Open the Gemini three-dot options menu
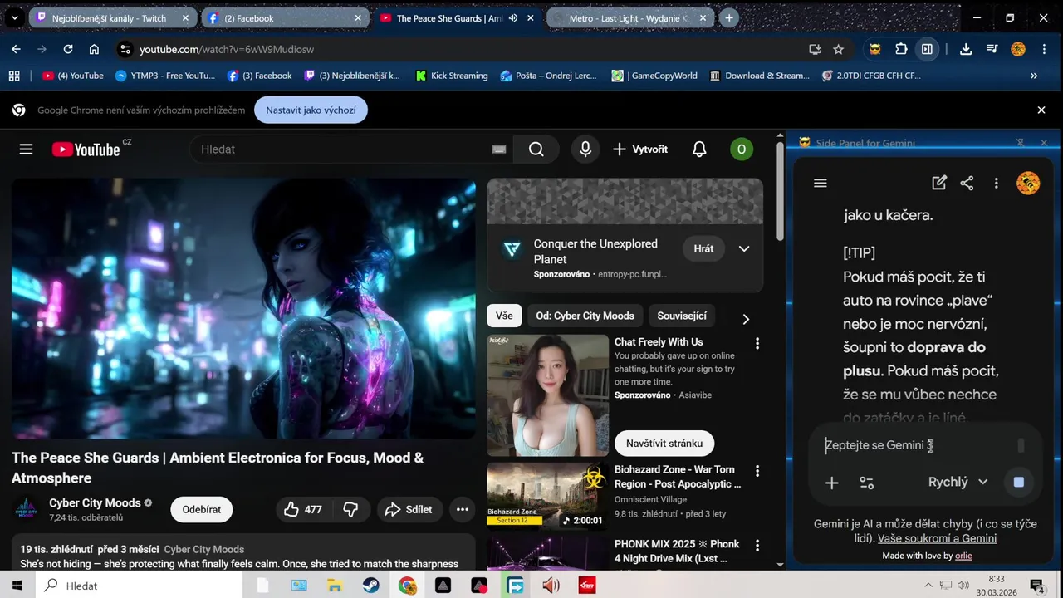Screen dimensions: 1063x598 click(x=996, y=184)
